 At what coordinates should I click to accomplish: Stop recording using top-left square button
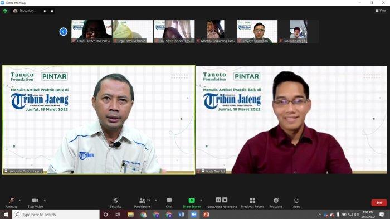pyautogui.click(x=52, y=11)
